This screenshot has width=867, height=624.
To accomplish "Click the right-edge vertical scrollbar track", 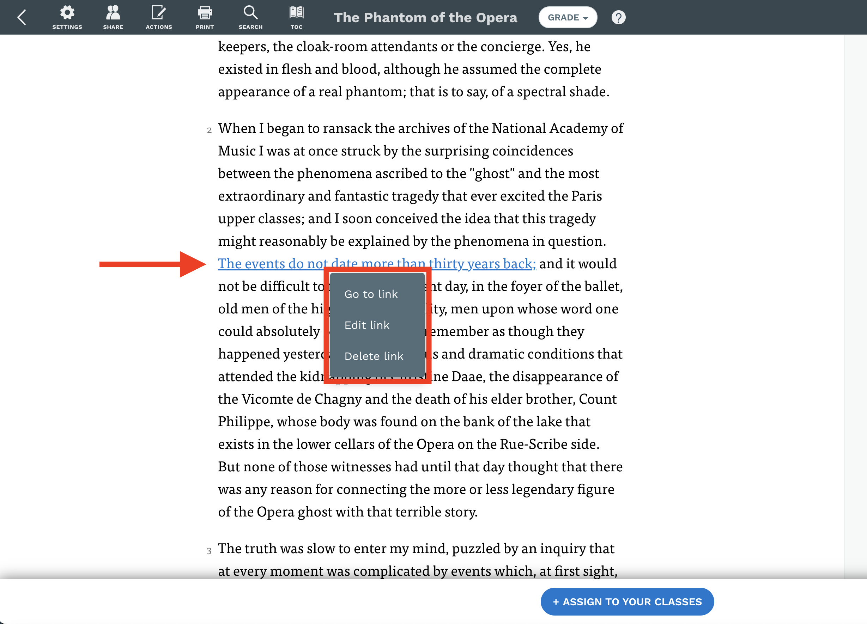I will [x=855, y=306].
